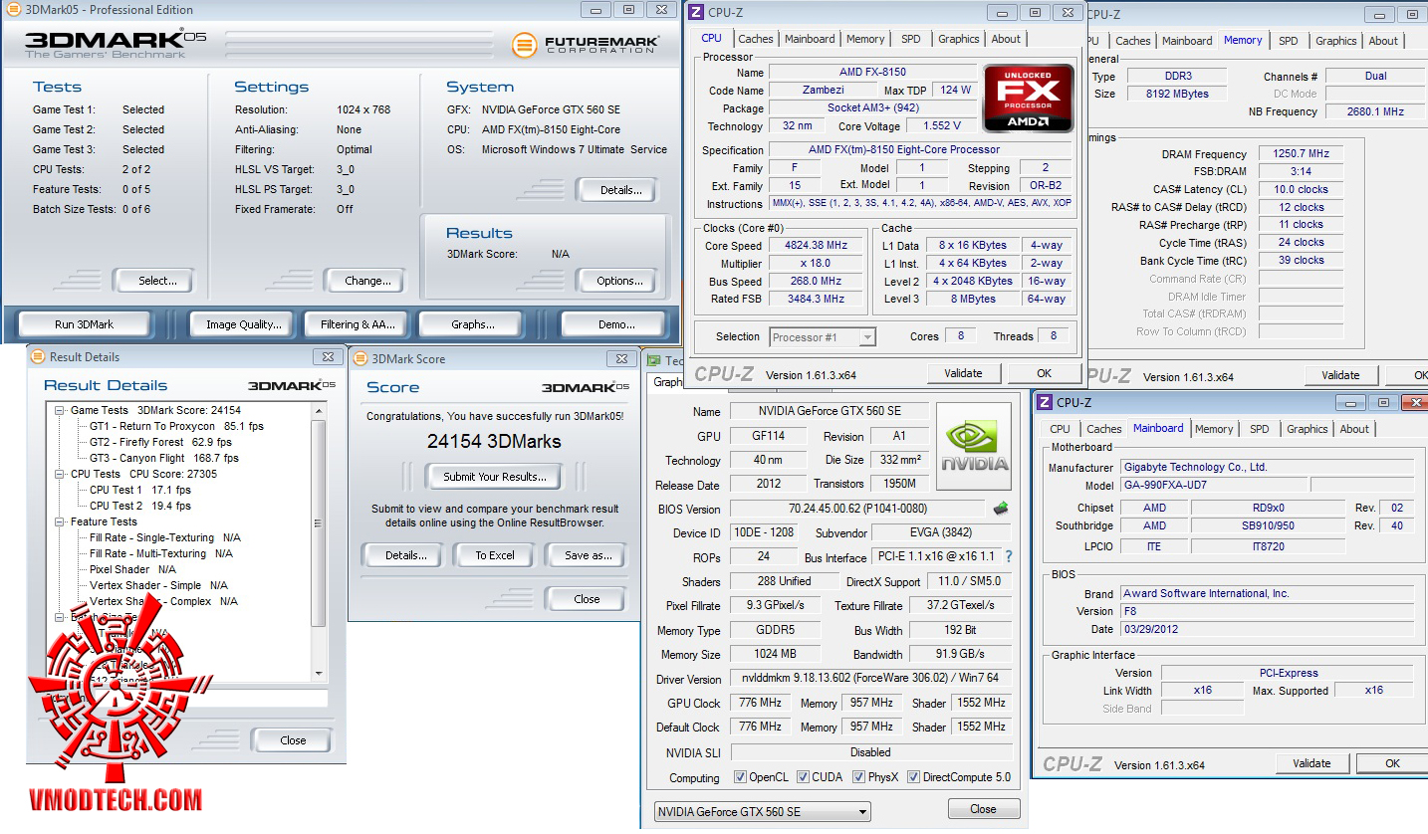Image resolution: width=1428 pixels, height=834 pixels.
Task: Open the SPD tab in the CPU window
Action: point(911,39)
